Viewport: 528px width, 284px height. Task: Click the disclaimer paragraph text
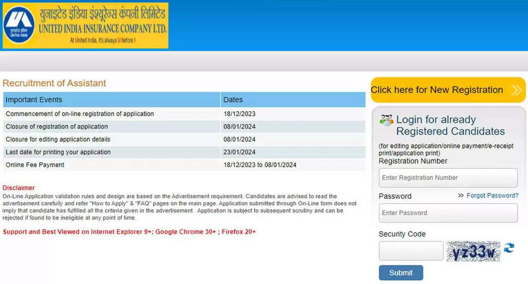pos(179,207)
